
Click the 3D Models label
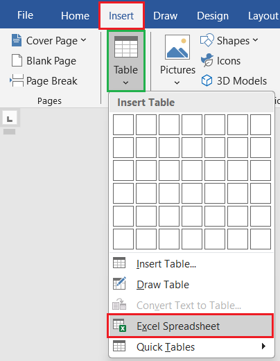pos(242,81)
